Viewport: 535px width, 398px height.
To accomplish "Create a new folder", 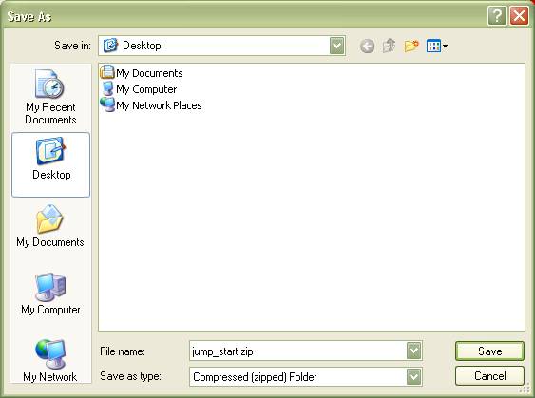I will click(x=411, y=46).
